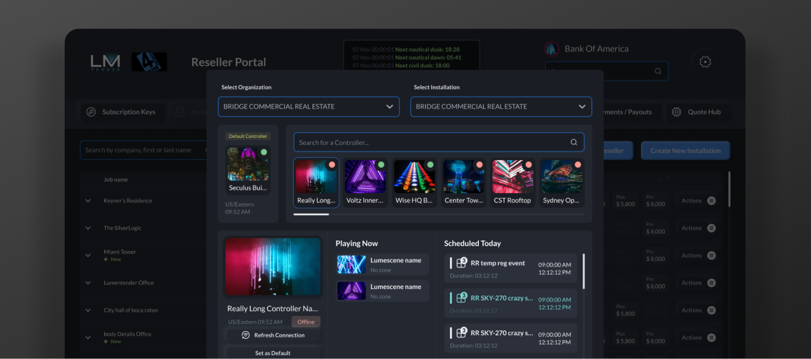Click the white RR SKY-270 crazy schedule entry
The width and height of the screenshot is (811, 359).
point(511,338)
